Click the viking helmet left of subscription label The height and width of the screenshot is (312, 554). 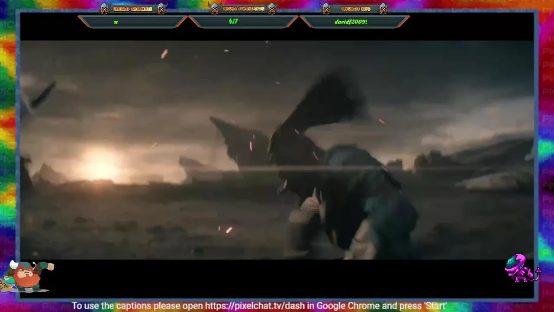click(x=215, y=8)
